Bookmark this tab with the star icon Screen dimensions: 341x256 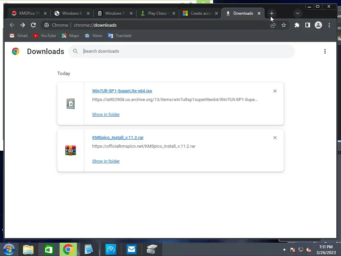tap(284, 25)
